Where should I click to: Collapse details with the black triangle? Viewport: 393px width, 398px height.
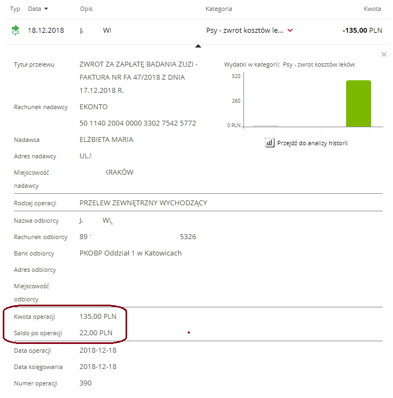pos(198,46)
